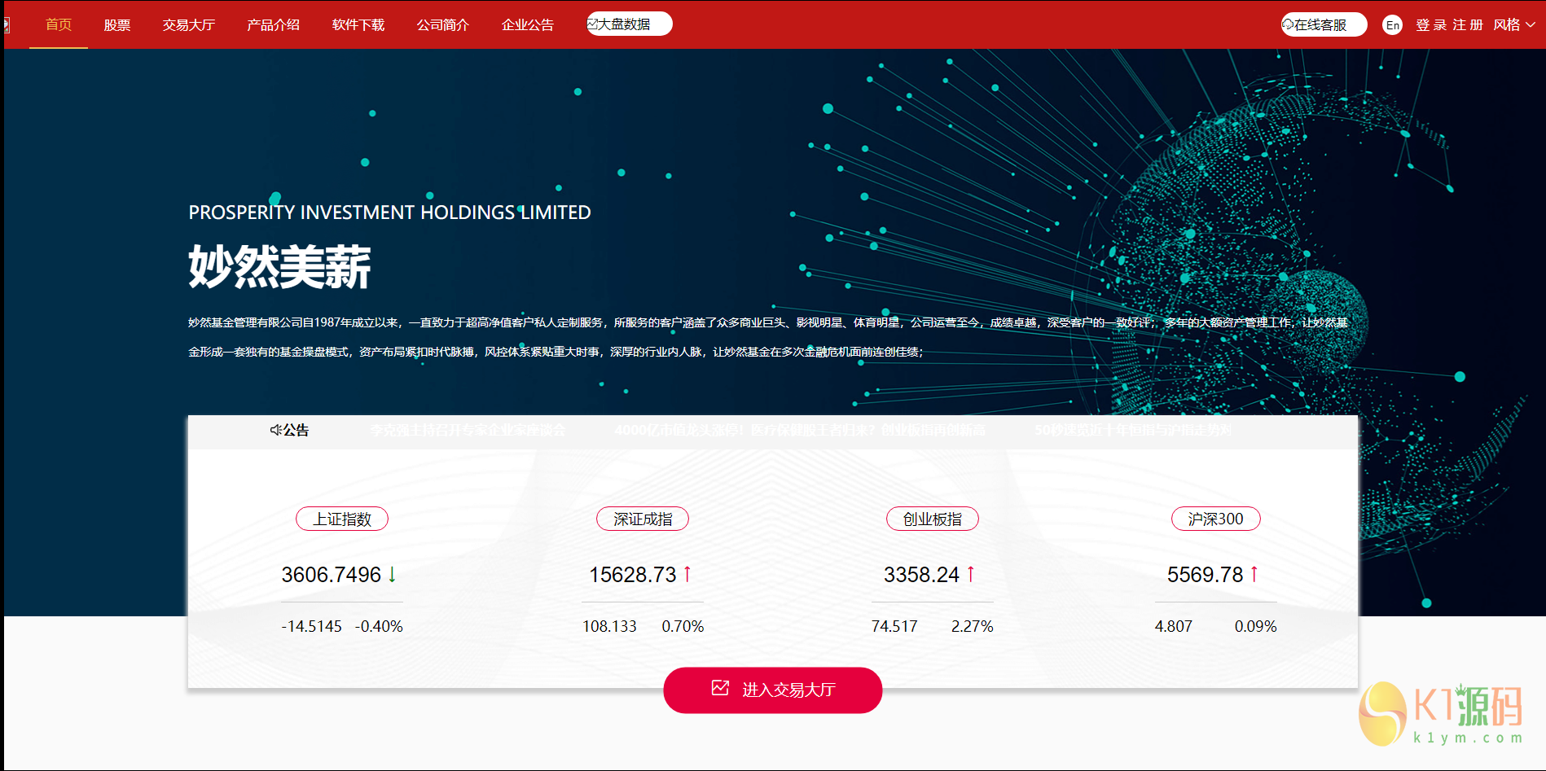This screenshot has width=1546, height=771.
Task: Click the percentage 0.70%
Action: click(683, 626)
